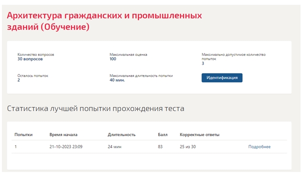Click the 40 мин. duration value
Screen dimensions: 302x182
click(x=117, y=80)
